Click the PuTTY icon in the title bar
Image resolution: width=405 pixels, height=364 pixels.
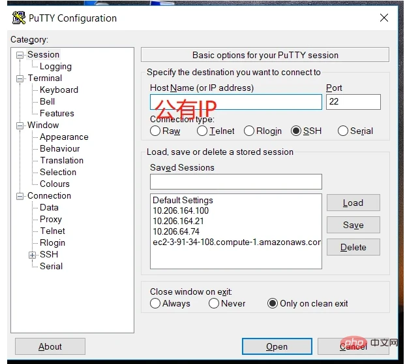[x=19, y=18]
